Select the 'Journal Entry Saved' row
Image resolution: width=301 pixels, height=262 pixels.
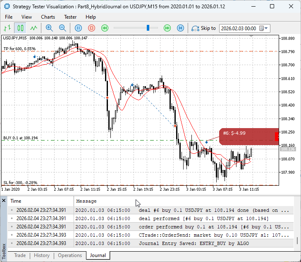tap(150, 243)
